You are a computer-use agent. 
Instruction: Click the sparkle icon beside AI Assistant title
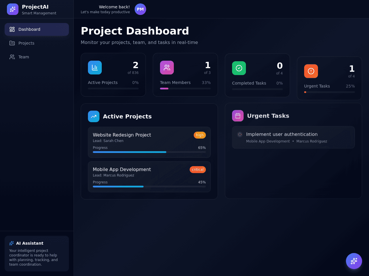click(12, 243)
